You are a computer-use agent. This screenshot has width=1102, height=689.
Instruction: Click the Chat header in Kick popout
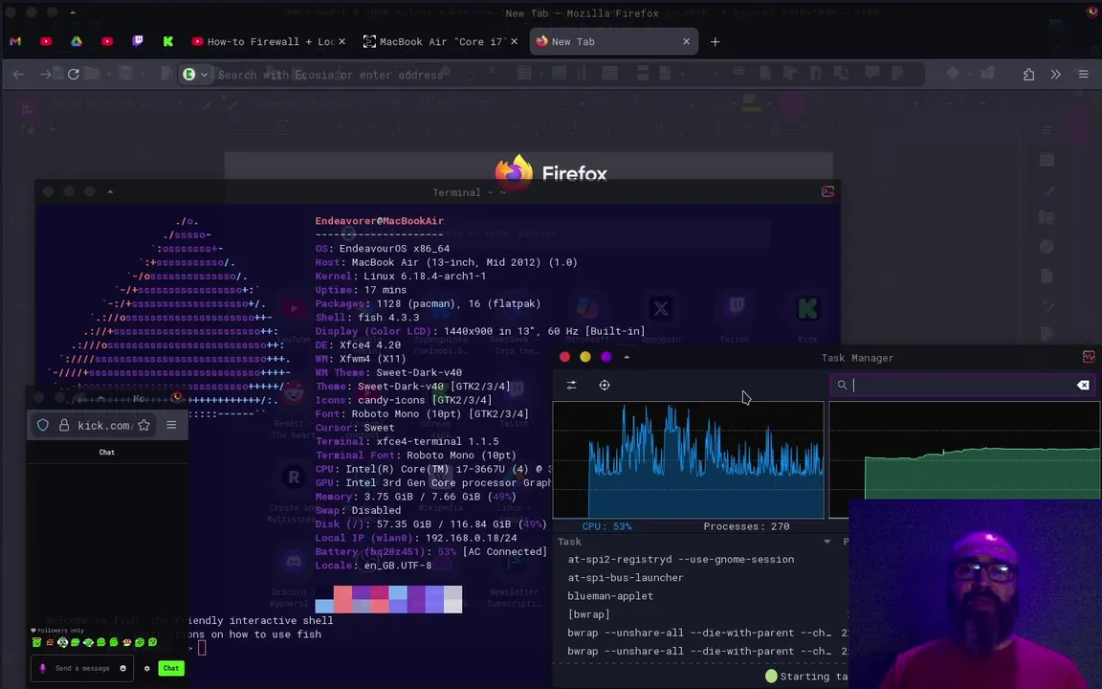click(x=107, y=452)
